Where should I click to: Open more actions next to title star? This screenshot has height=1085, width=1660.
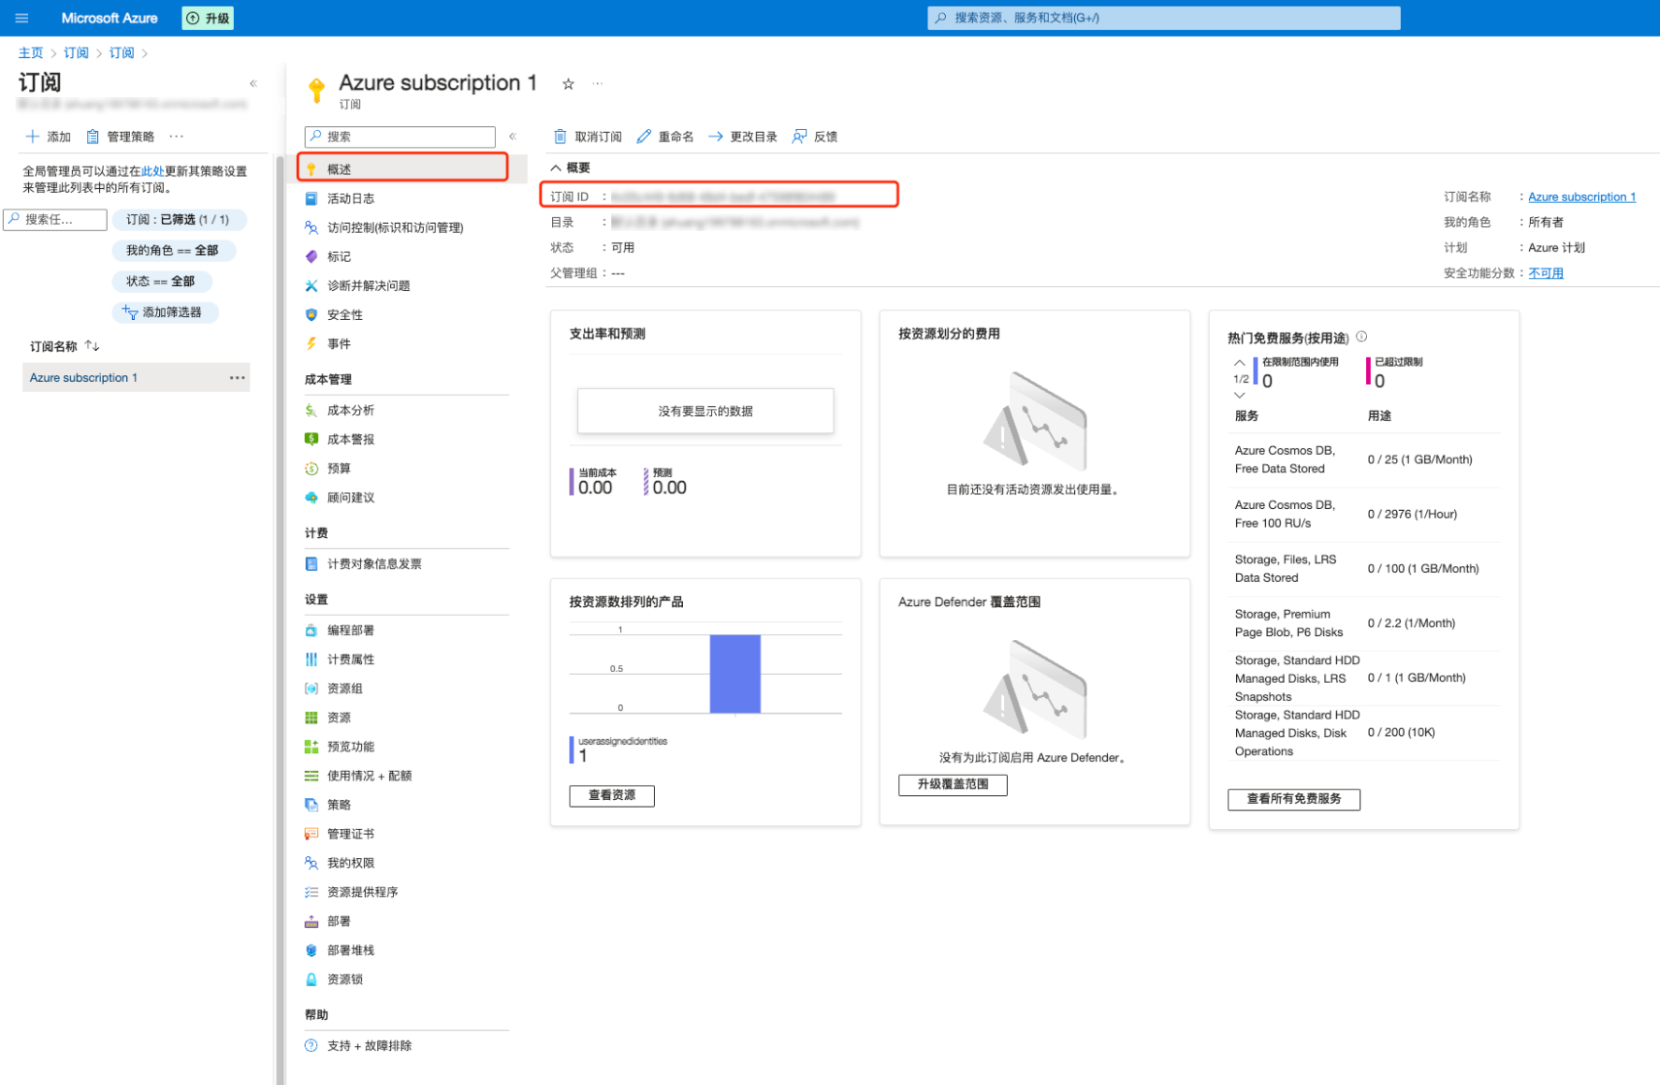pyautogui.click(x=598, y=83)
